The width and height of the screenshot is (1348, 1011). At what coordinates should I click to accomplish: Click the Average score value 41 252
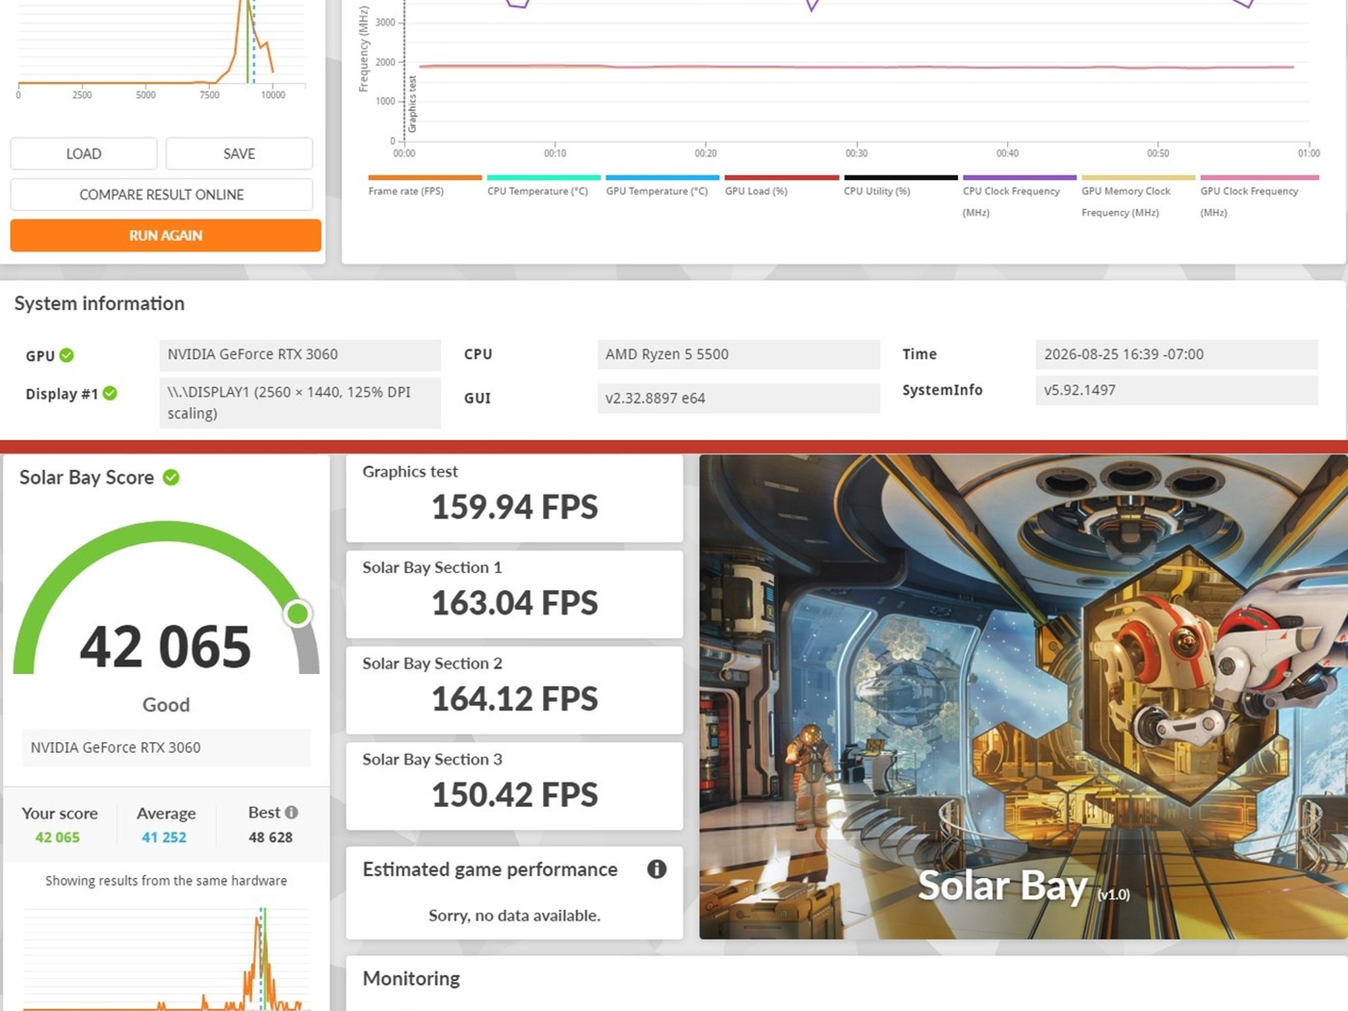tap(165, 837)
